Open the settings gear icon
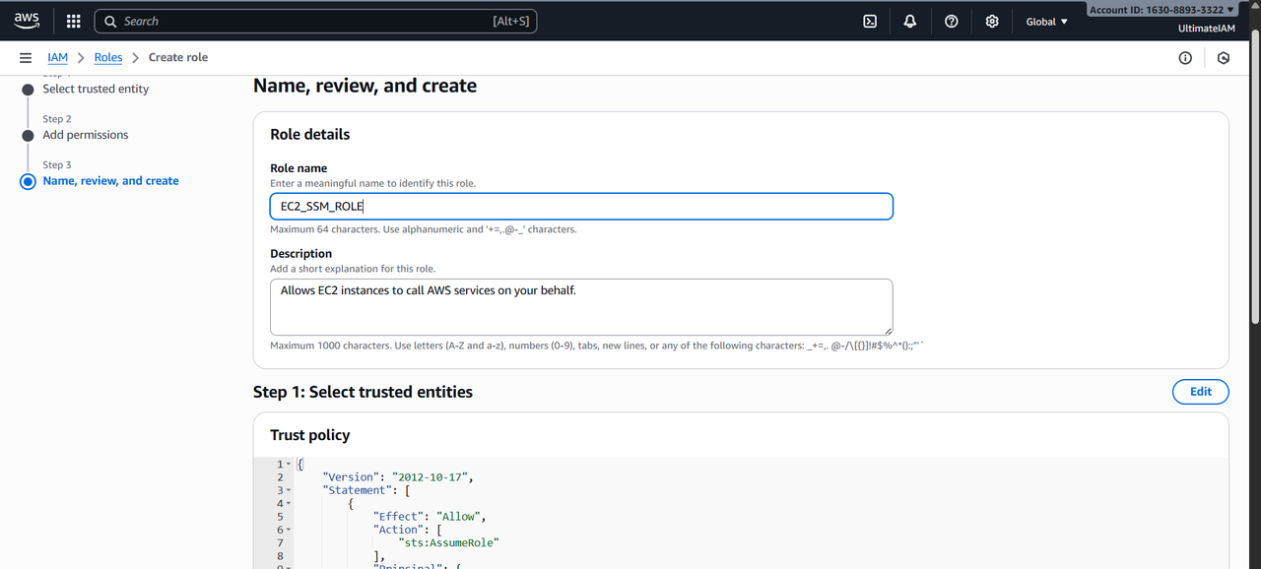This screenshot has height=569, width=1261. pos(992,21)
